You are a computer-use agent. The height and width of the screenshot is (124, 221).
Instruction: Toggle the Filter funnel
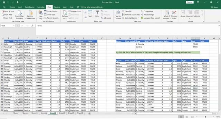pos(97,14)
